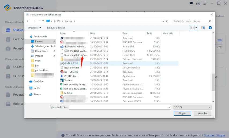Select the test.zip compressed folder

(x=68, y=93)
